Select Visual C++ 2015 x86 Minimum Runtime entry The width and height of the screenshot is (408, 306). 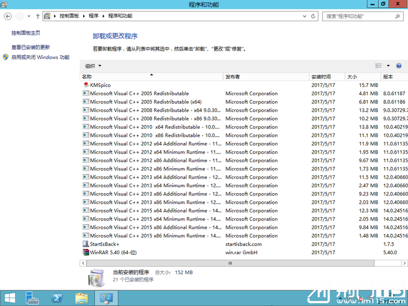[x=244, y=235]
